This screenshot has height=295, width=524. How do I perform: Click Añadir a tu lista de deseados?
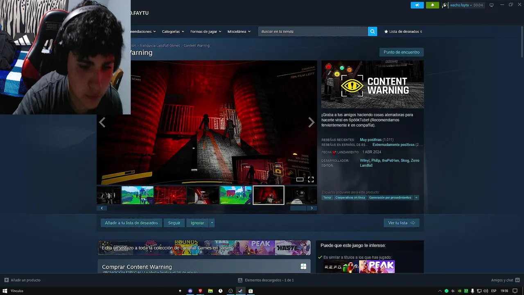click(131, 223)
